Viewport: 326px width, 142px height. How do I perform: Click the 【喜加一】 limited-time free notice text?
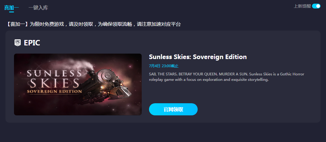pos(94,24)
